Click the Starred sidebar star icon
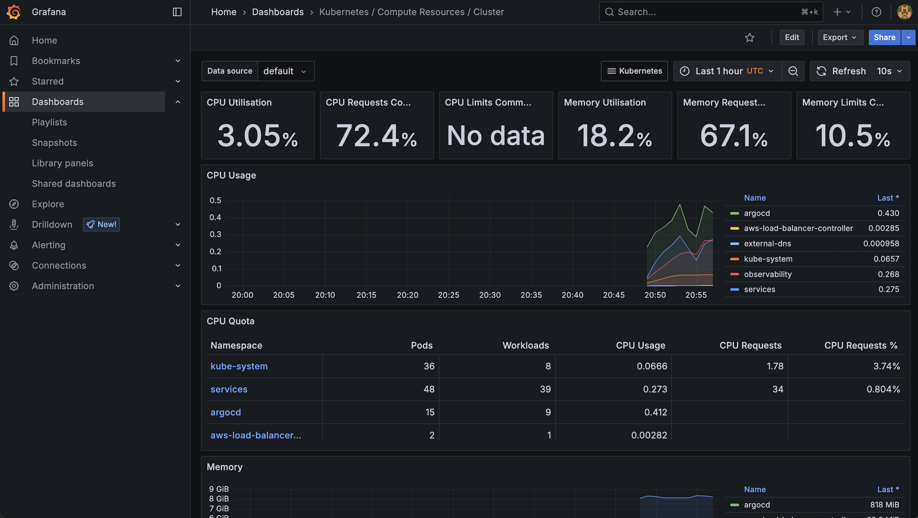Image resolution: width=918 pixels, height=518 pixels. pos(14,81)
